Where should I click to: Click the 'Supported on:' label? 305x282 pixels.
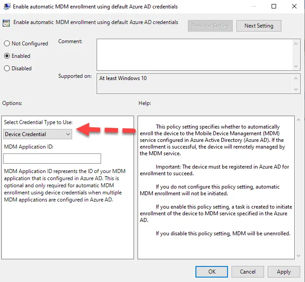point(75,76)
